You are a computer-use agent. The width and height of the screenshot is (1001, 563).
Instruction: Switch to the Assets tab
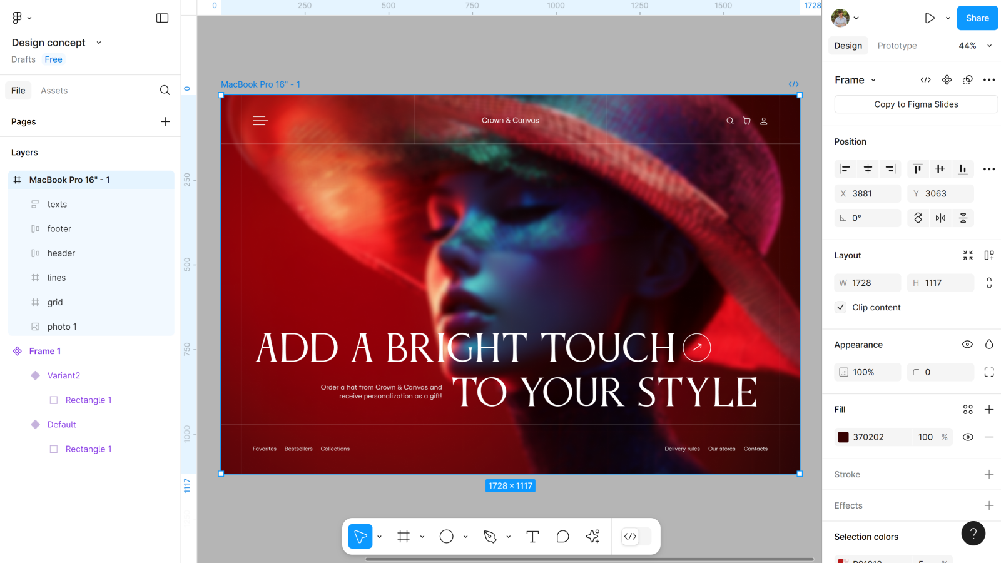pyautogui.click(x=54, y=91)
